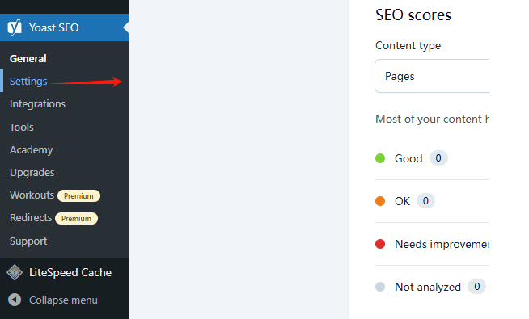Click the Premium badge next to Workouts
The width and height of the screenshot is (529, 319).
tap(78, 195)
